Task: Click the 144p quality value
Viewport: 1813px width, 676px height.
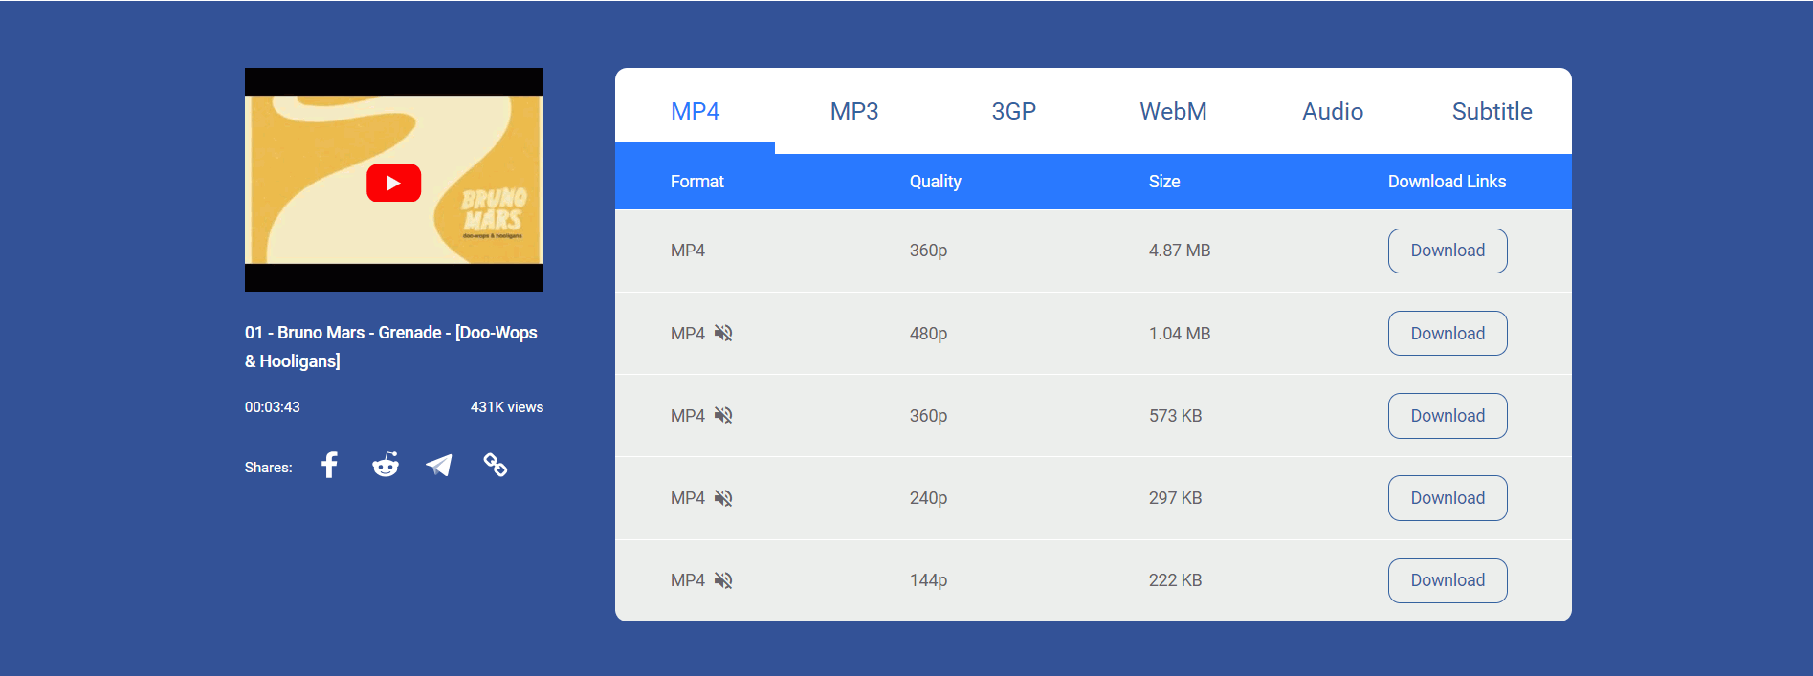Action: [929, 580]
